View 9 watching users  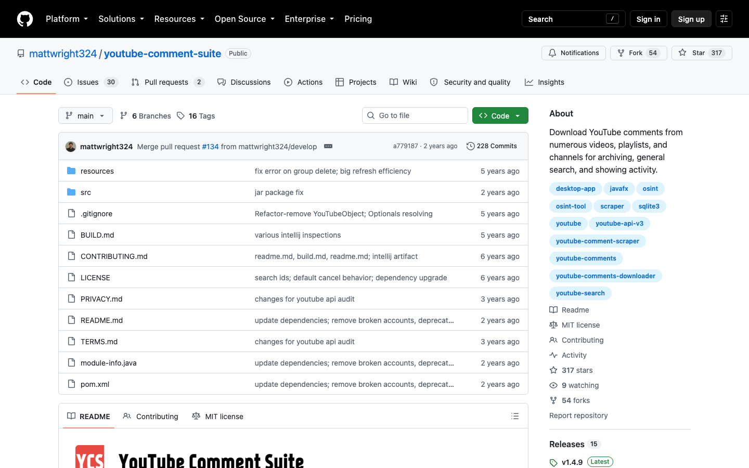pyautogui.click(x=574, y=385)
